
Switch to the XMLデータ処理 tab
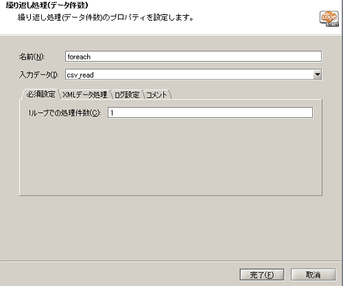tap(85, 95)
